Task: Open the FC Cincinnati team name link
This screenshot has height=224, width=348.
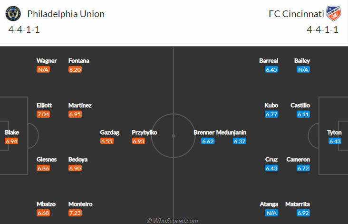Action: (296, 14)
